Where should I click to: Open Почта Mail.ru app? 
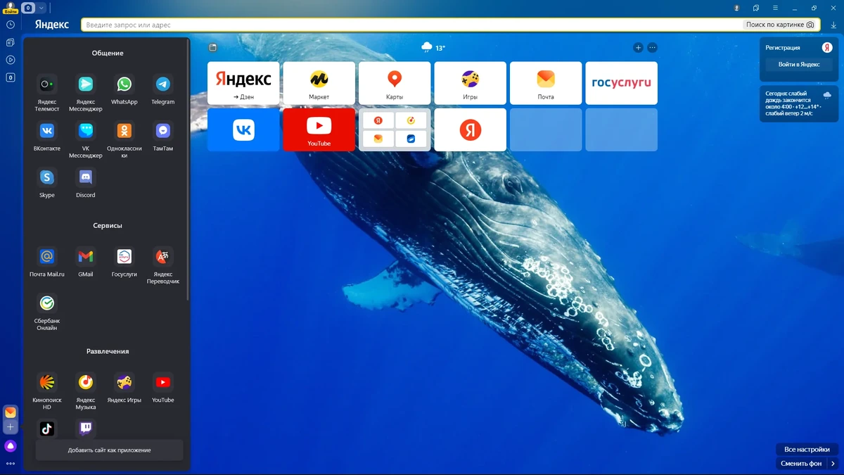pos(47,257)
